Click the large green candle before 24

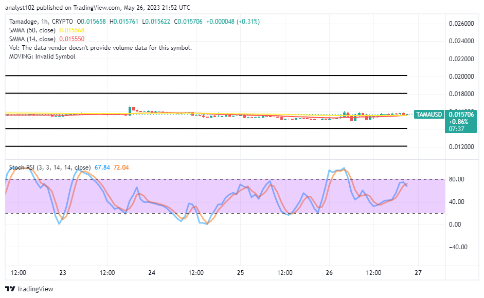[x=130, y=110]
